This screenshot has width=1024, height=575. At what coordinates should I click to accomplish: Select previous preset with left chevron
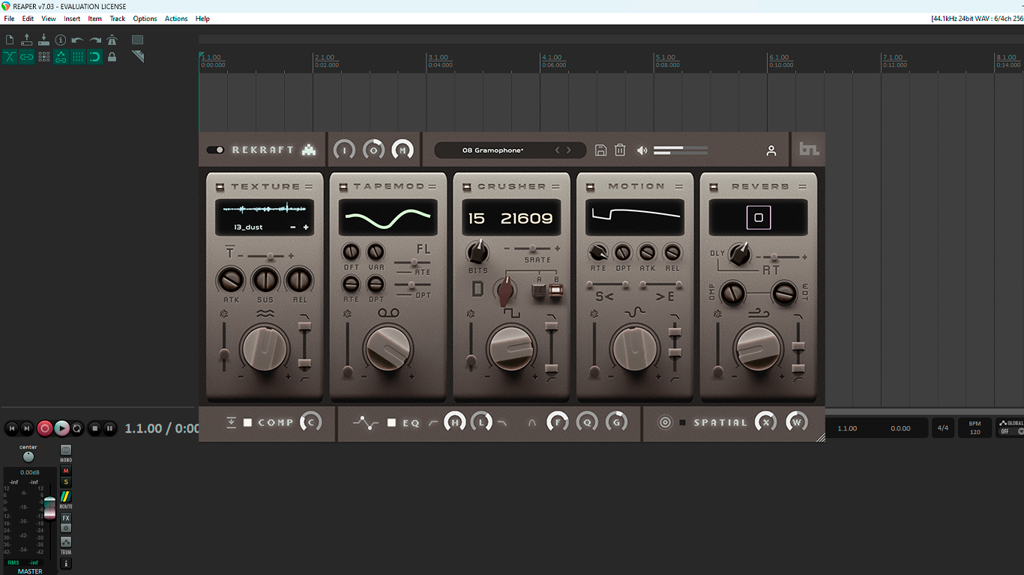pos(557,150)
